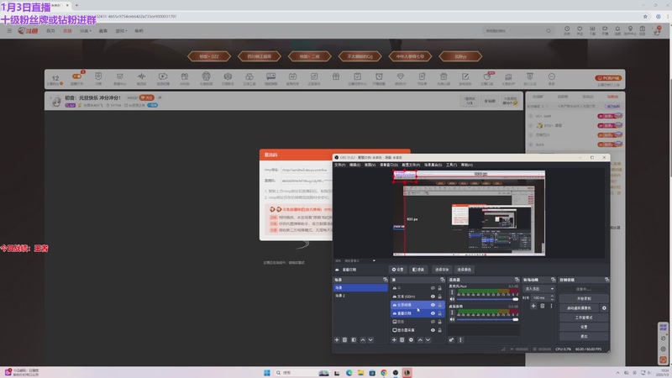Screen dimensions: 672x378
Task: Open the transition type dropdown in OBS
Action: point(539,289)
